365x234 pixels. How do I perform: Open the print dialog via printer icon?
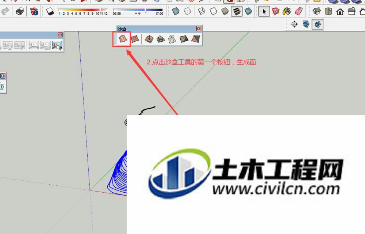point(20,11)
